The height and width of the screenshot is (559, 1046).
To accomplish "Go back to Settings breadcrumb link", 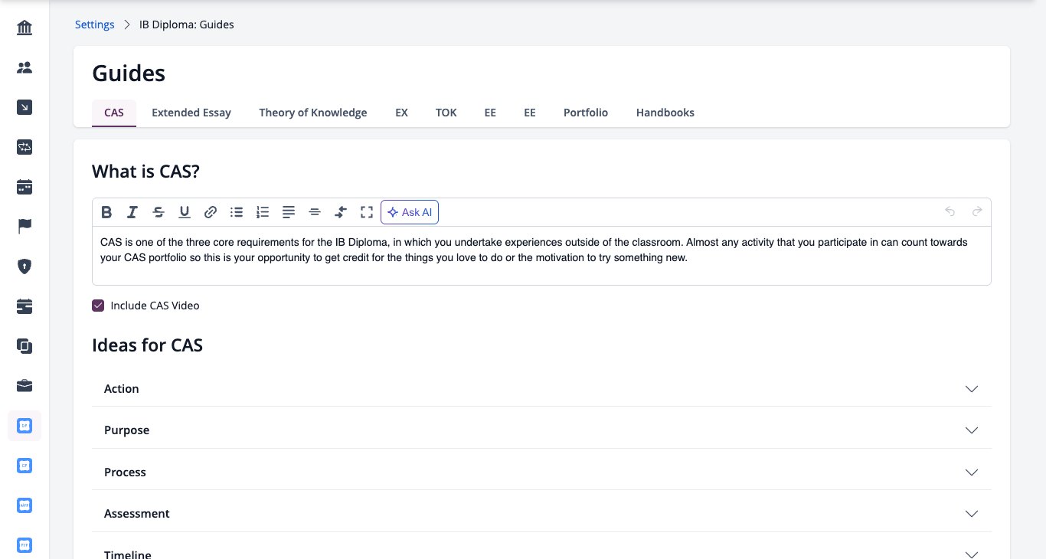I will (x=95, y=25).
